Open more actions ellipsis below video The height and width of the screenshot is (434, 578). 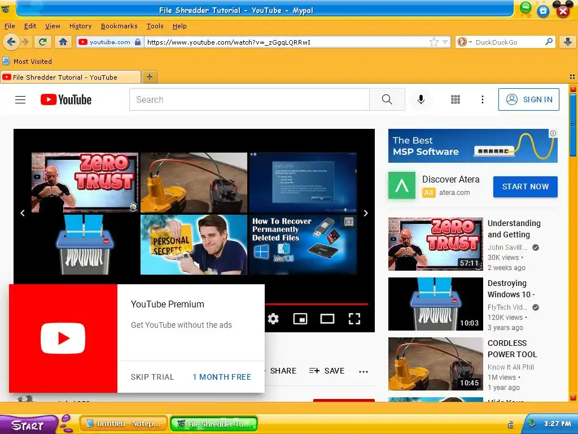(364, 371)
